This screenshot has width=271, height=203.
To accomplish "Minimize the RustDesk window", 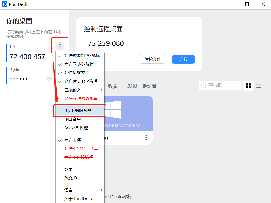I will coord(231,4).
